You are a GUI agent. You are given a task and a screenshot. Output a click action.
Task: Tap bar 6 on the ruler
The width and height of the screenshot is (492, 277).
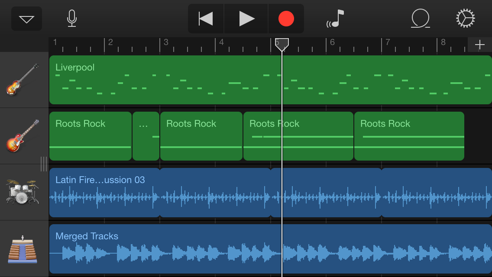coord(332,42)
